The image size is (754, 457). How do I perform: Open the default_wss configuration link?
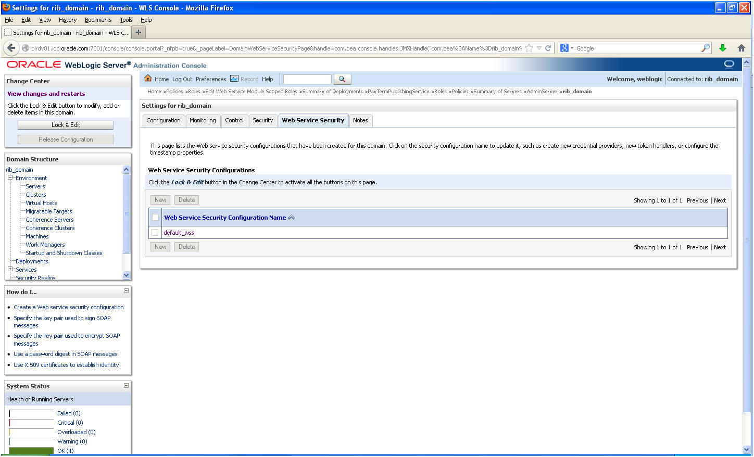(x=179, y=233)
